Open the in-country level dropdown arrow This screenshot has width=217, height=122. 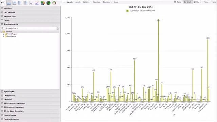(x=58, y=28)
